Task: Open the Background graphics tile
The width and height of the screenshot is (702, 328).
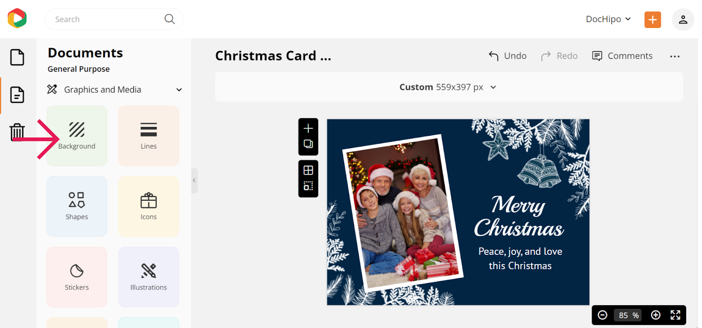Action: [x=77, y=136]
